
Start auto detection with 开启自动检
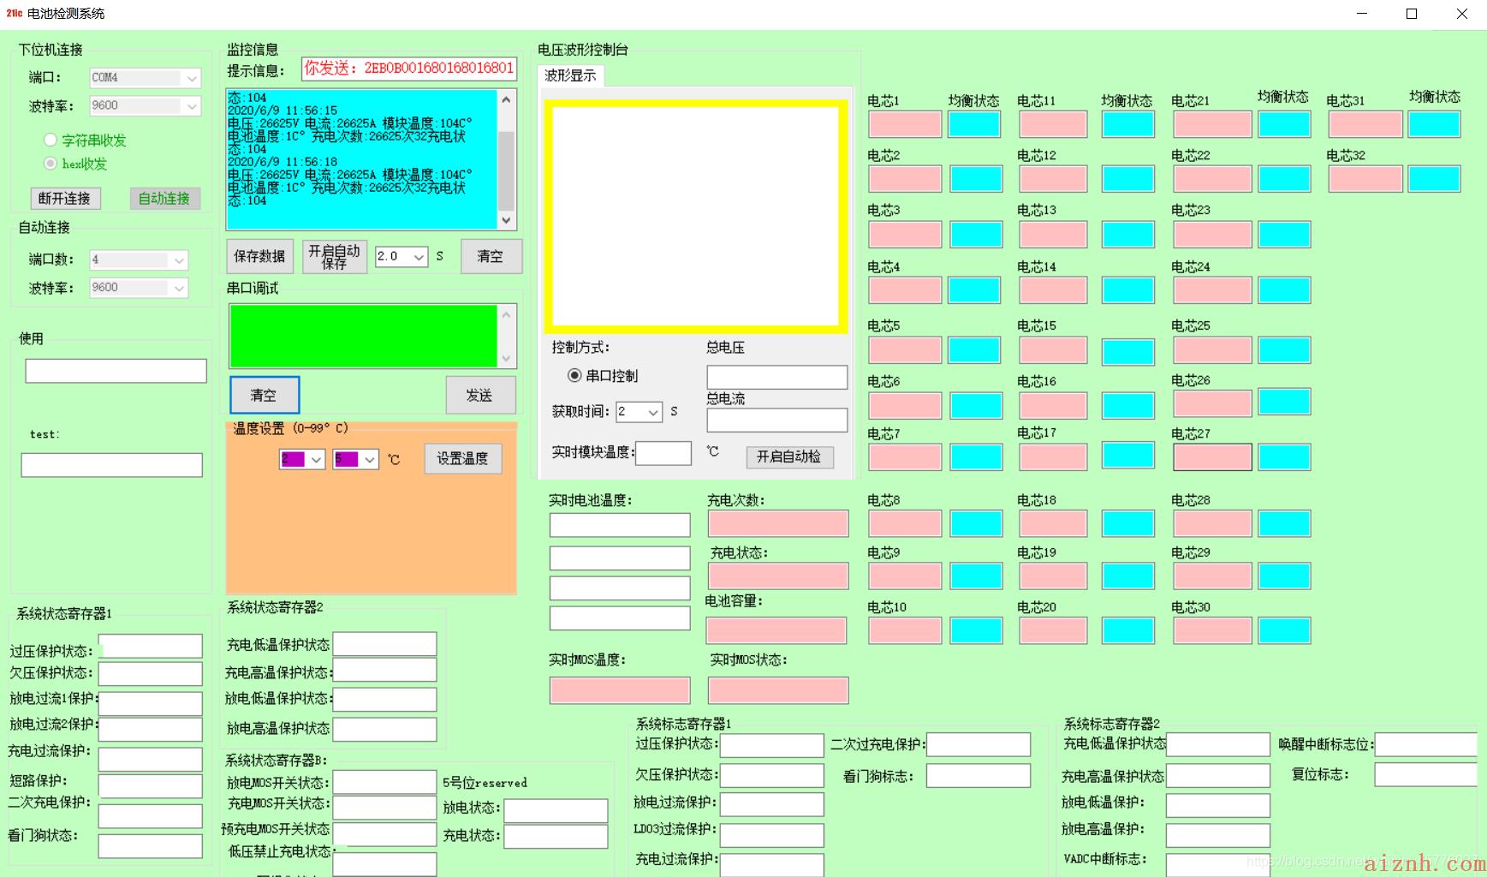(x=788, y=456)
